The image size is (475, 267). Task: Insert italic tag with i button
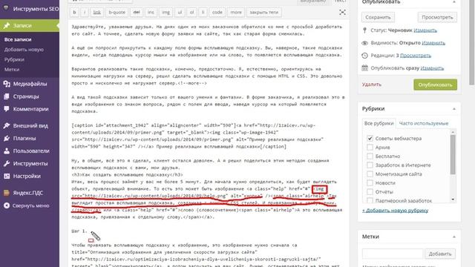pos(85,13)
